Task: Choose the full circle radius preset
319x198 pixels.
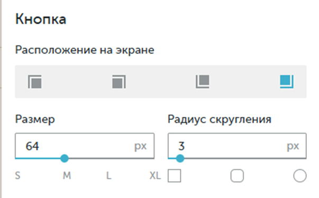Action: click(x=300, y=176)
